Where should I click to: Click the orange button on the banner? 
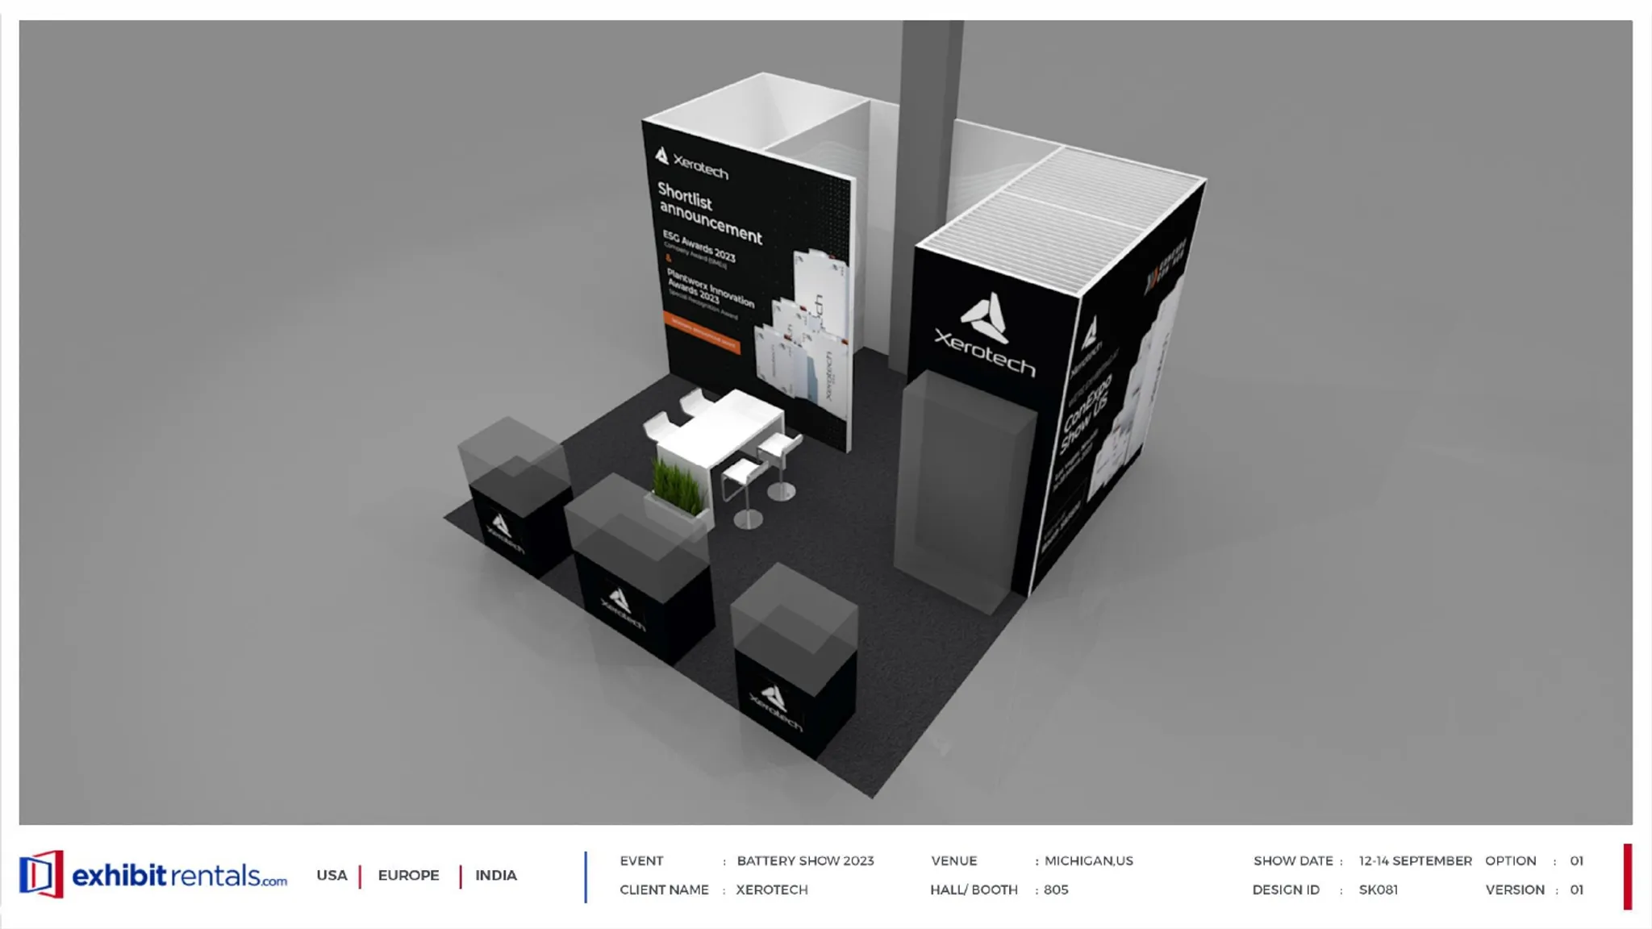click(701, 331)
